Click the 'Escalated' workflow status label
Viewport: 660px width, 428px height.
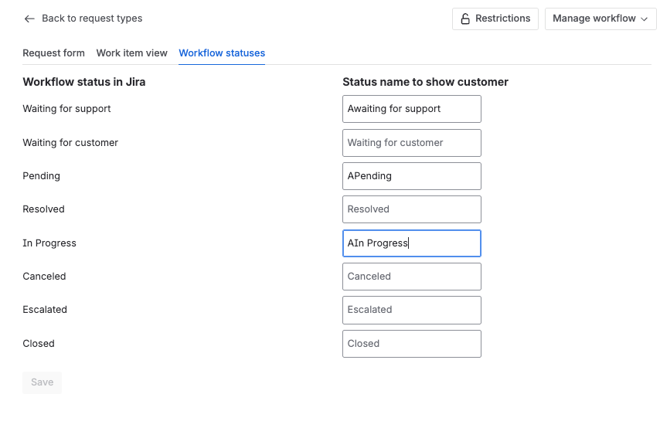[45, 310]
